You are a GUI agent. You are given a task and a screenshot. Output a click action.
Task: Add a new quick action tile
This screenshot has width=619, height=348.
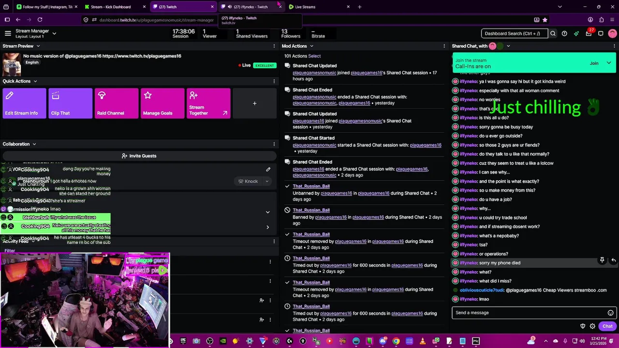pos(254,103)
